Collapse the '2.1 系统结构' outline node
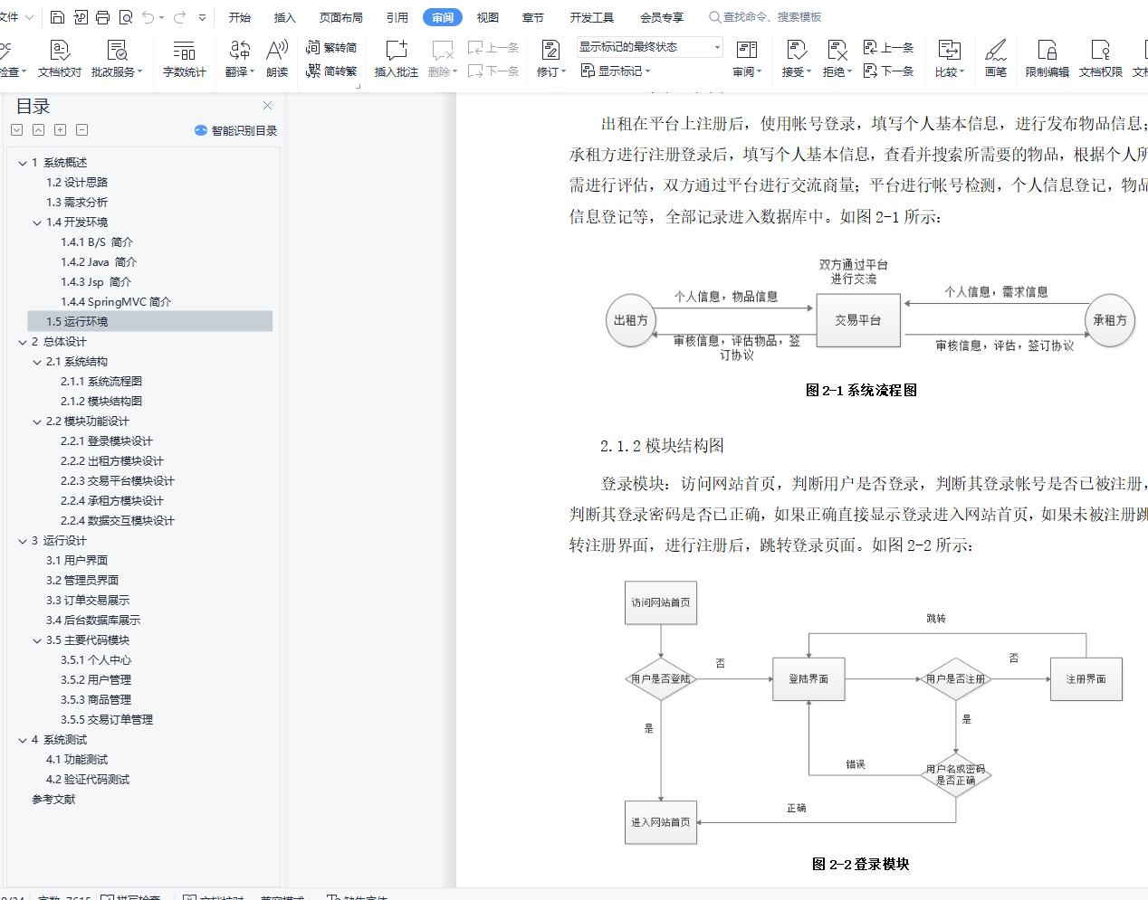 [x=37, y=362]
